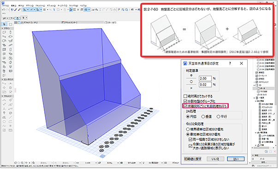Toggle 分割地盤のグループ化 checkbox
The width and height of the screenshot is (279, 169).
[x=185, y=101]
